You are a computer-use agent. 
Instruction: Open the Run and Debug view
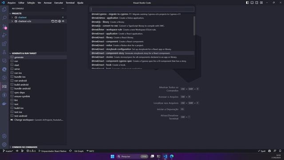pos(4,35)
